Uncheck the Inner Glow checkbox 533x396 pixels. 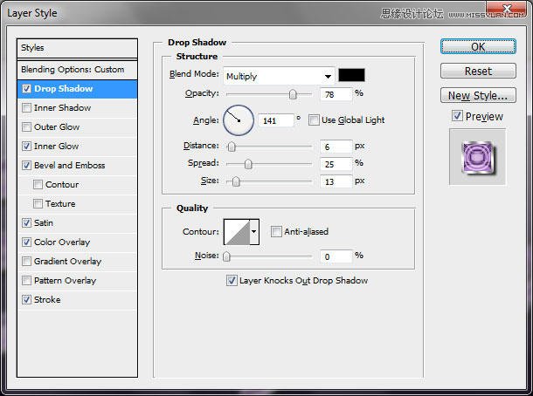tap(26, 147)
